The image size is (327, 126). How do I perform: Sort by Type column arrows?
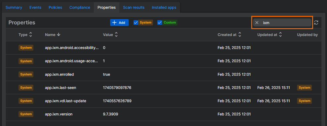point(31,35)
